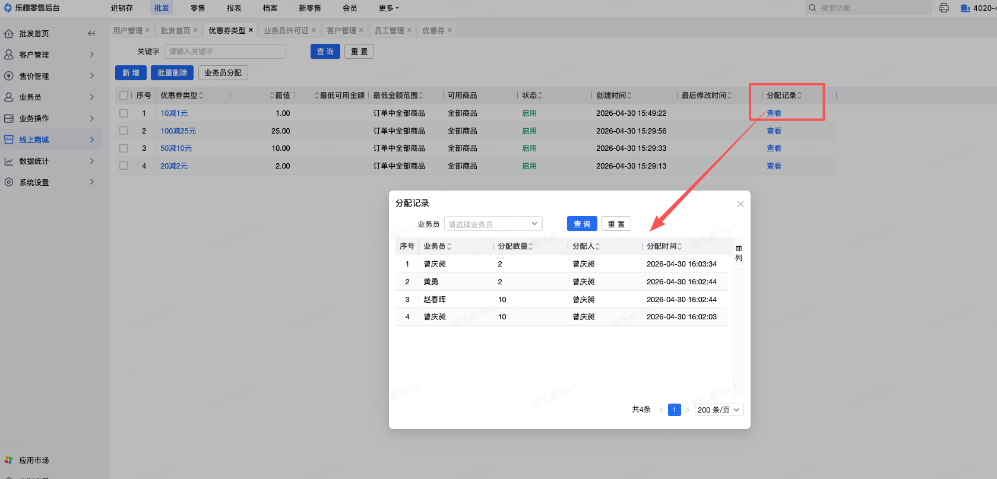Click the printer icon in top bar

(944, 8)
